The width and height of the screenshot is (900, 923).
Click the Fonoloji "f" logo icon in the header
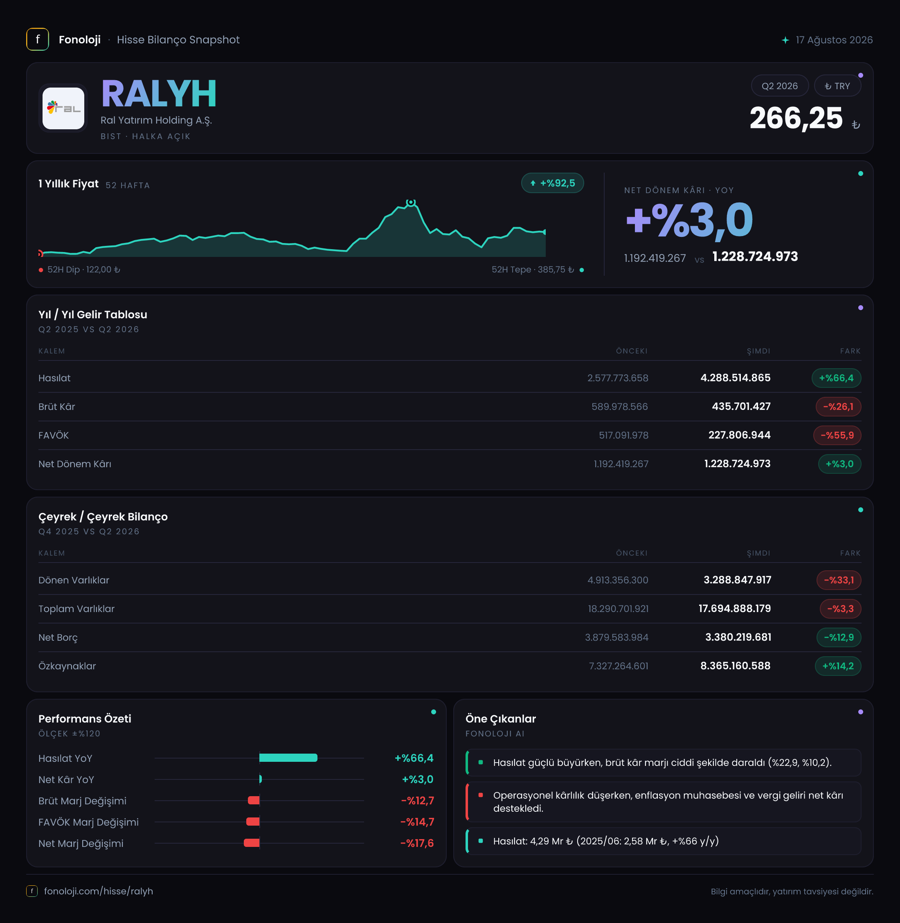(37, 39)
